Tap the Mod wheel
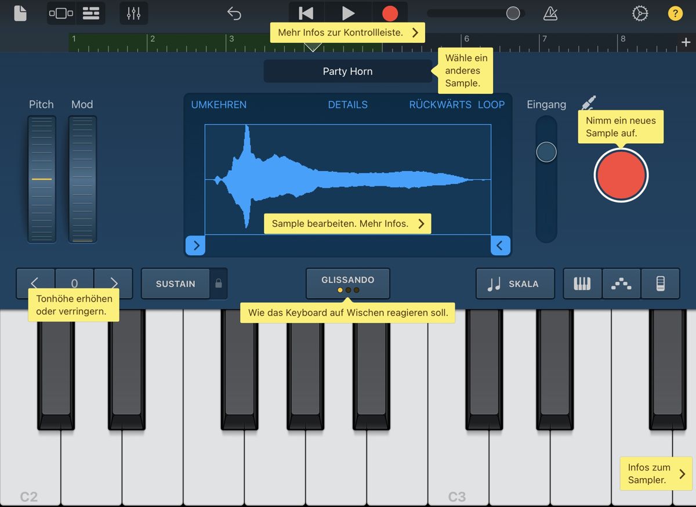The width and height of the screenshot is (696, 507). [82, 179]
